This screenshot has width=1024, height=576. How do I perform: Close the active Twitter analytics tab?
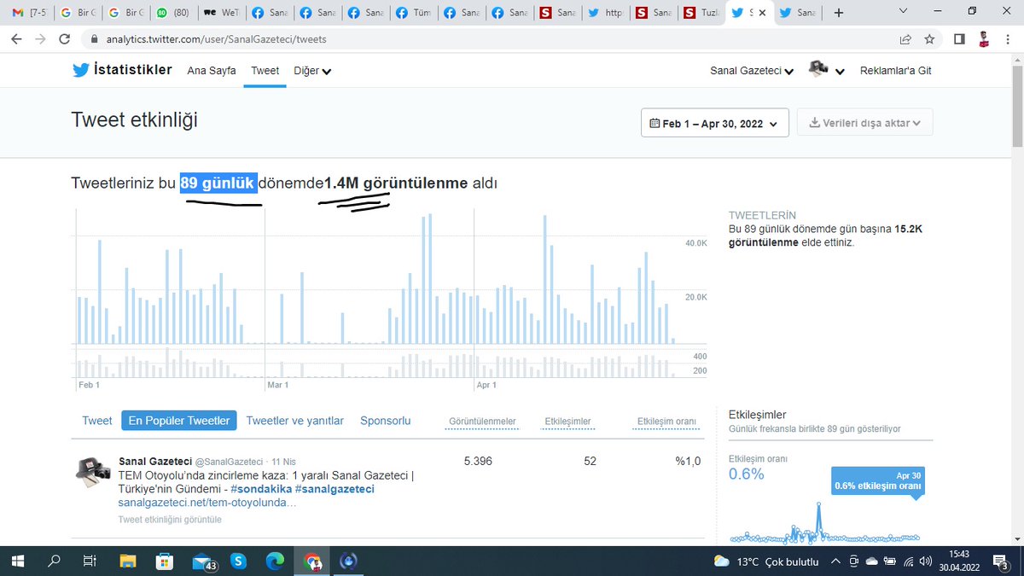(762, 13)
